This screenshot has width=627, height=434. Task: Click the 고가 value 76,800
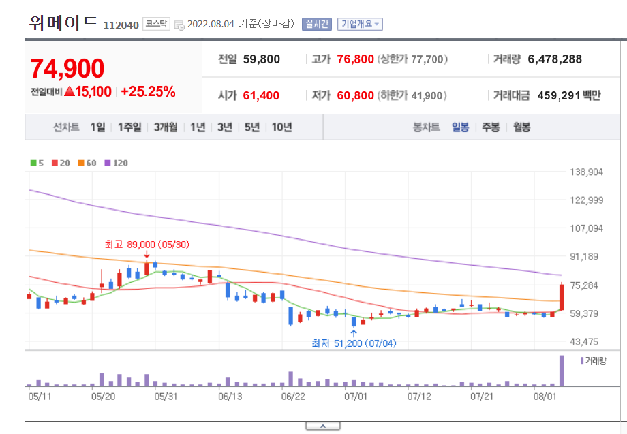[355, 59]
